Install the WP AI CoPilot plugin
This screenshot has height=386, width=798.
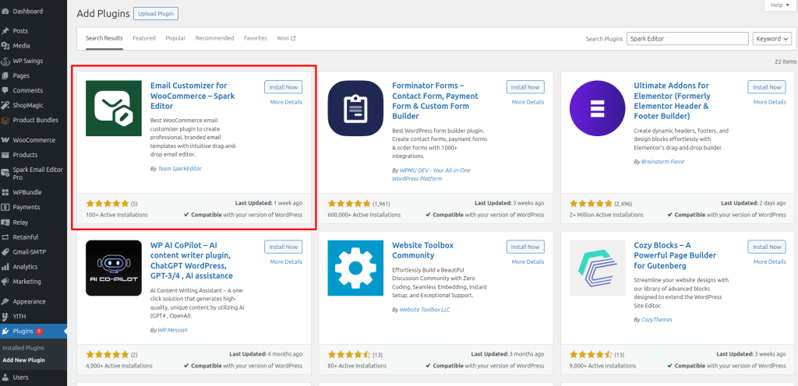pyautogui.click(x=284, y=247)
